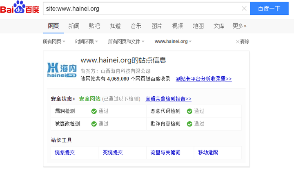294x193 pixels.
Task: Click the 死链提交 link
Action: 113,153
